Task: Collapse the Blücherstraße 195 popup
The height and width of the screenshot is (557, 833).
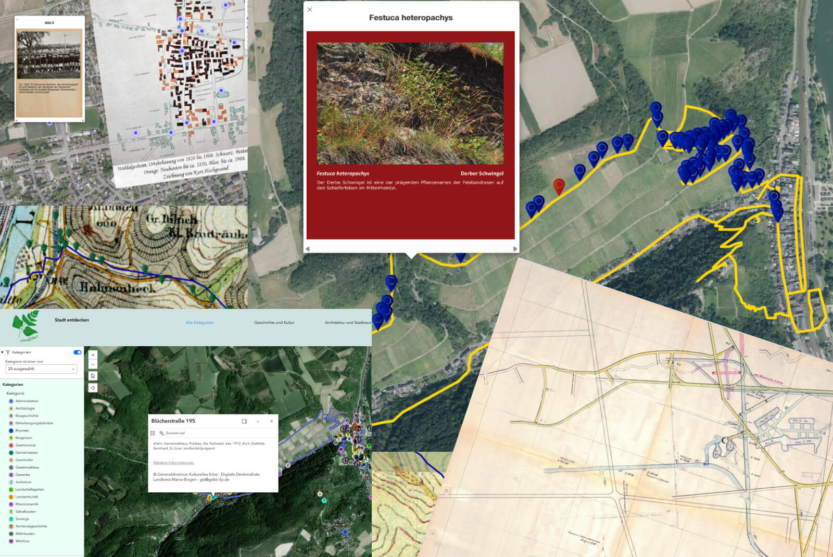Action: click(258, 421)
